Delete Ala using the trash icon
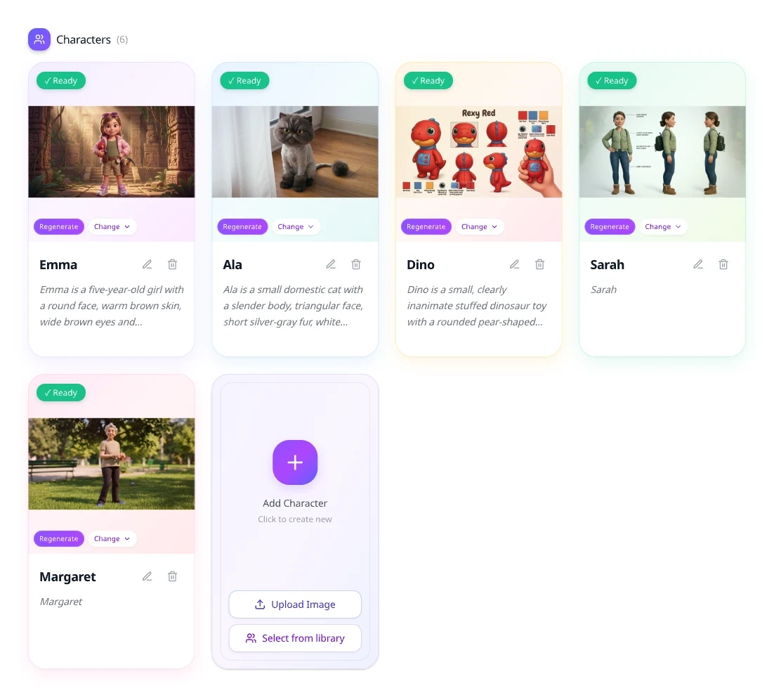 356,264
